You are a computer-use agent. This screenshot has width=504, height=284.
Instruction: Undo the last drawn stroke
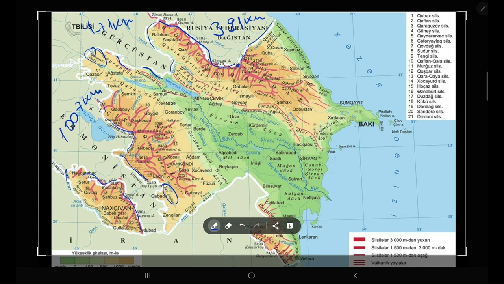coord(243,226)
